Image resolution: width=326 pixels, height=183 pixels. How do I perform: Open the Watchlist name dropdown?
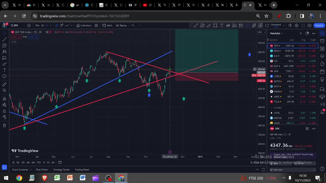click(276, 33)
